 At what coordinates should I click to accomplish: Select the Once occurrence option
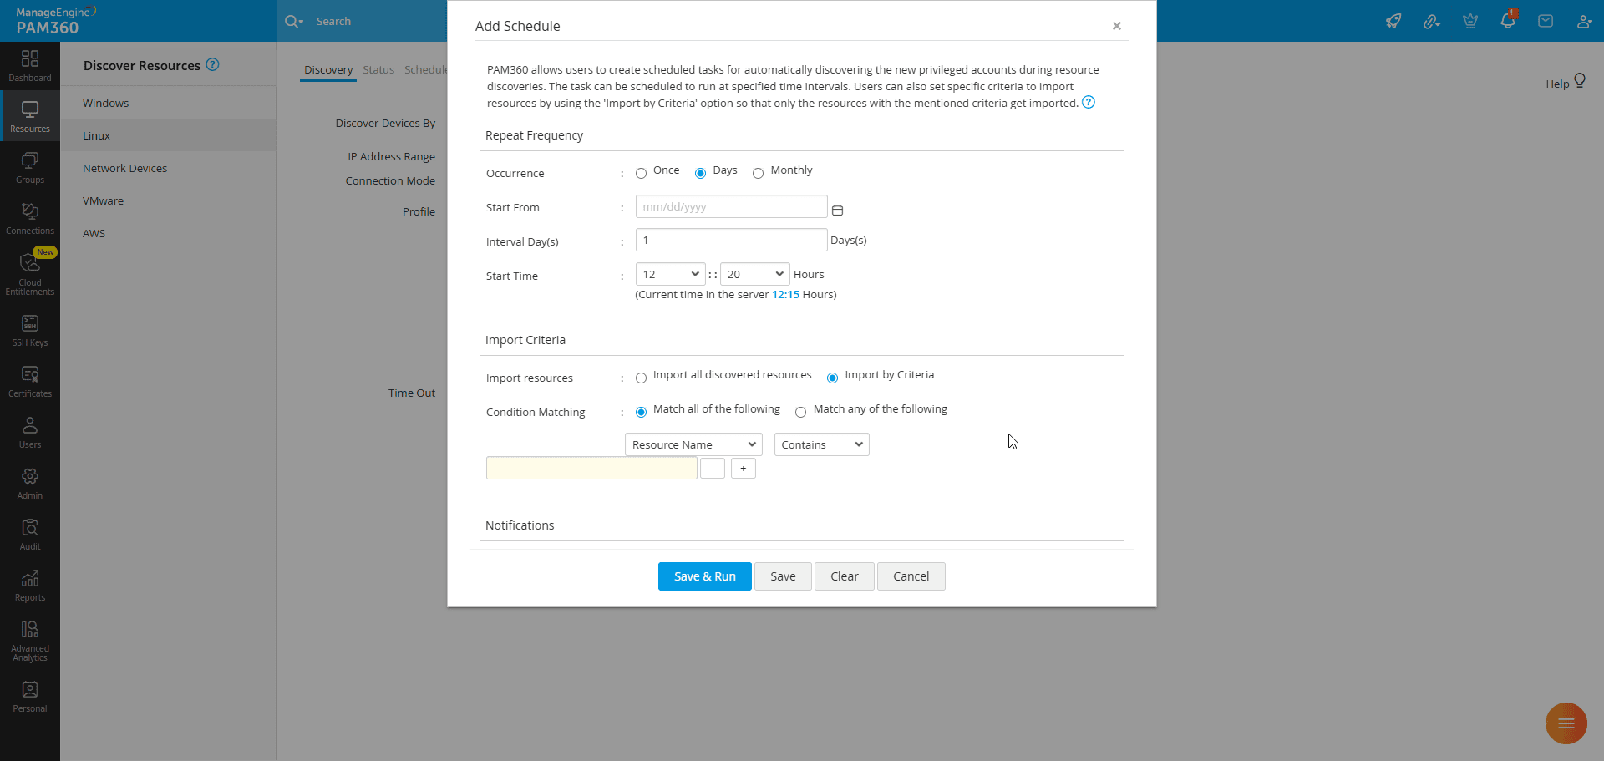tap(641, 174)
